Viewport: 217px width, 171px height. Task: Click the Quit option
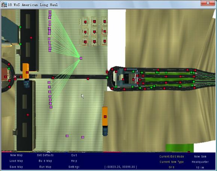point(74,155)
